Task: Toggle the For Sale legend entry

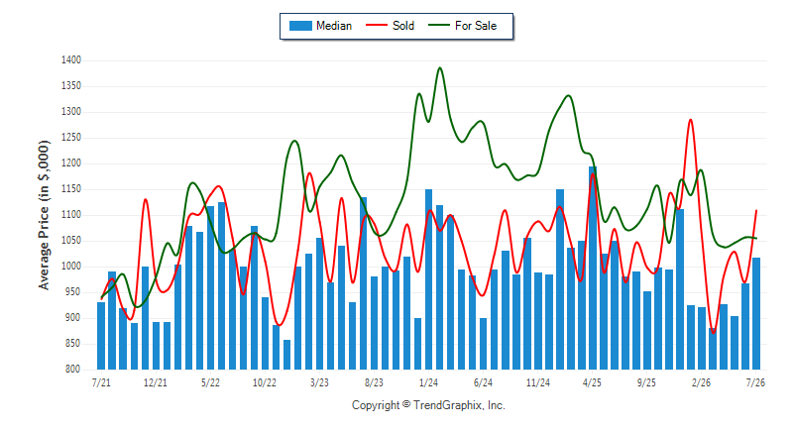Action: [462, 26]
